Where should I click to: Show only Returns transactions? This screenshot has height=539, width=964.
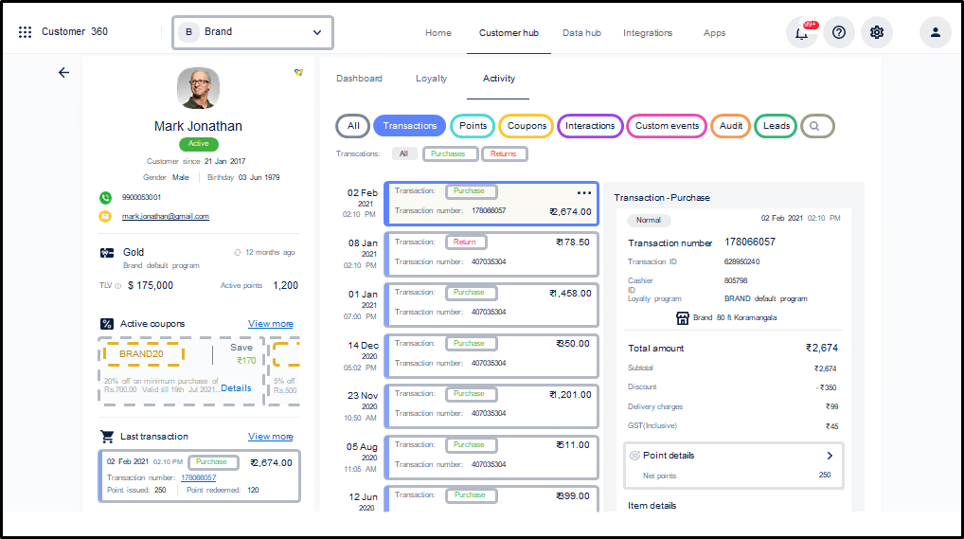504,153
